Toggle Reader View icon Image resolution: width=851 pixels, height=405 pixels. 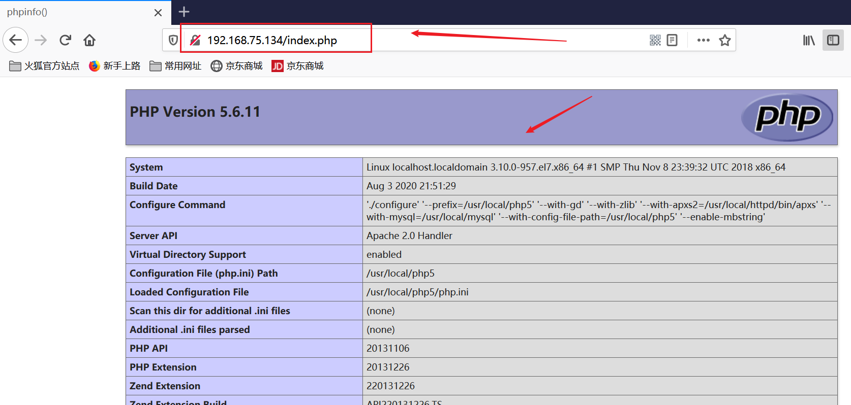point(672,40)
